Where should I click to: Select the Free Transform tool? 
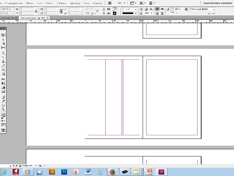click(3, 83)
